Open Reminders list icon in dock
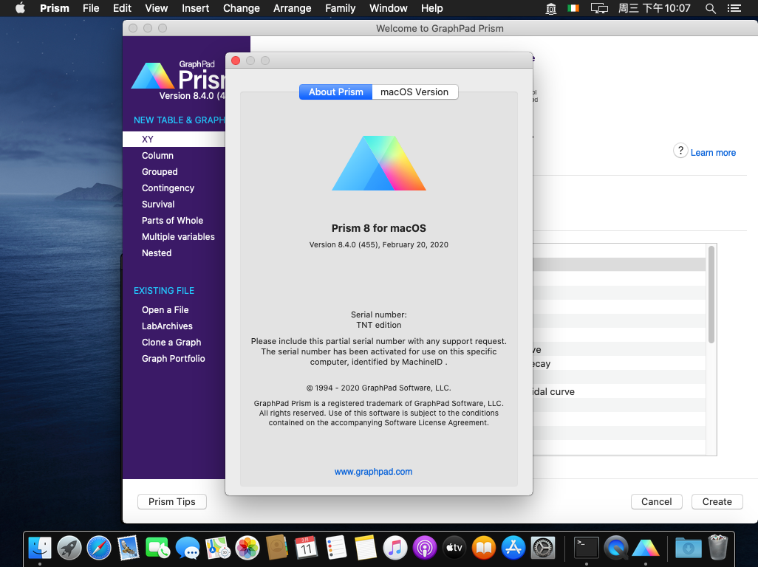The width and height of the screenshot is (758, 567). 336,548
